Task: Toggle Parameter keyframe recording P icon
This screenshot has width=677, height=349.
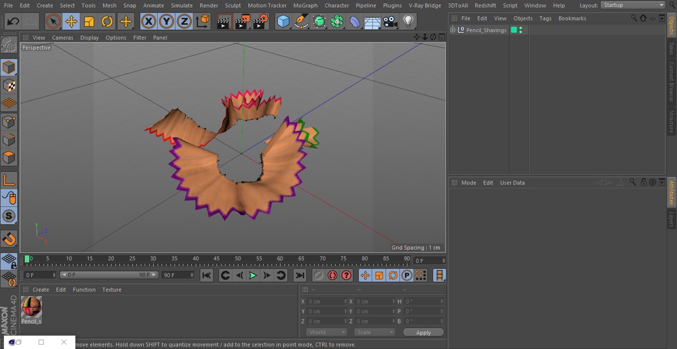Action: (407, 275)
